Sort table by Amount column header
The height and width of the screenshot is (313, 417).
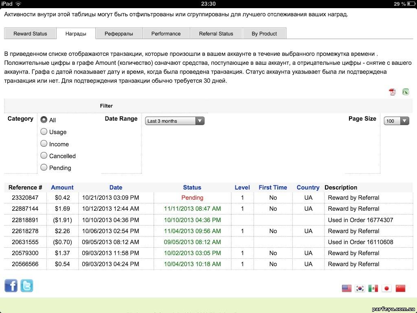coord(62,187)
